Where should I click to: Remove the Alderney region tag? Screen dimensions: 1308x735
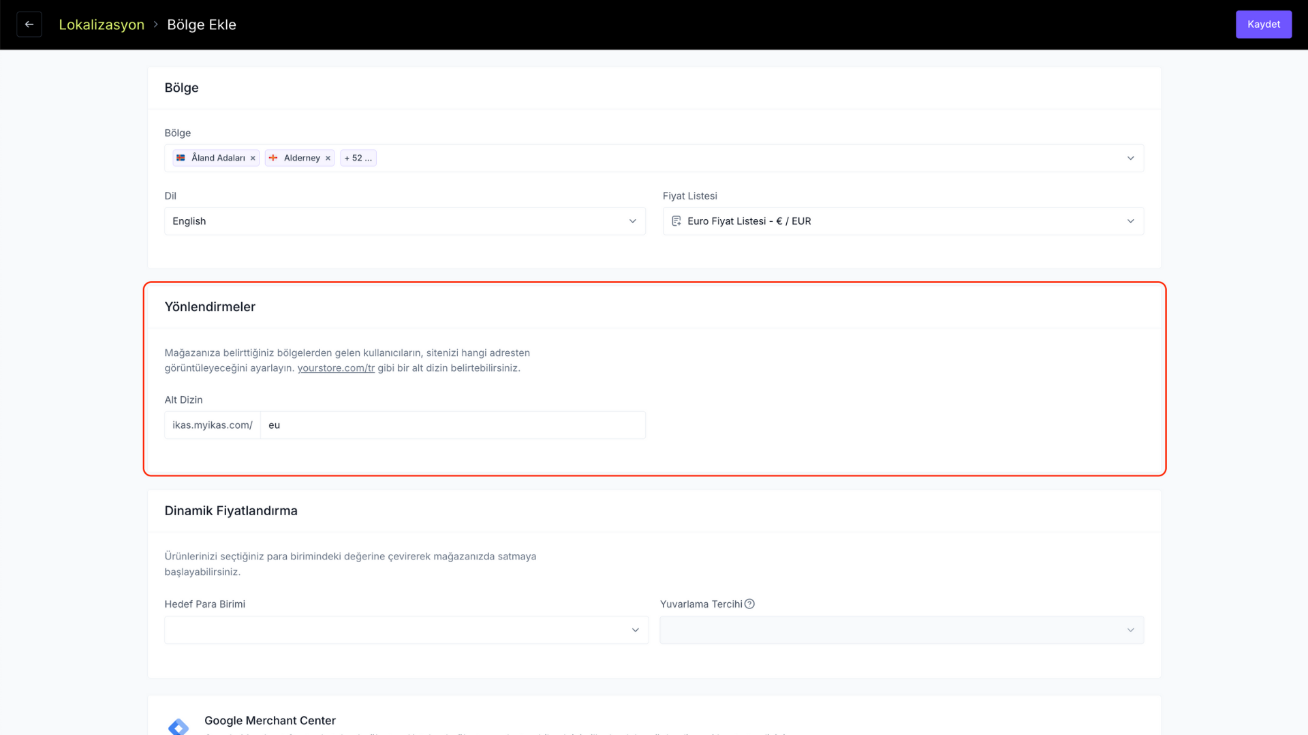[x=328, y=158]
